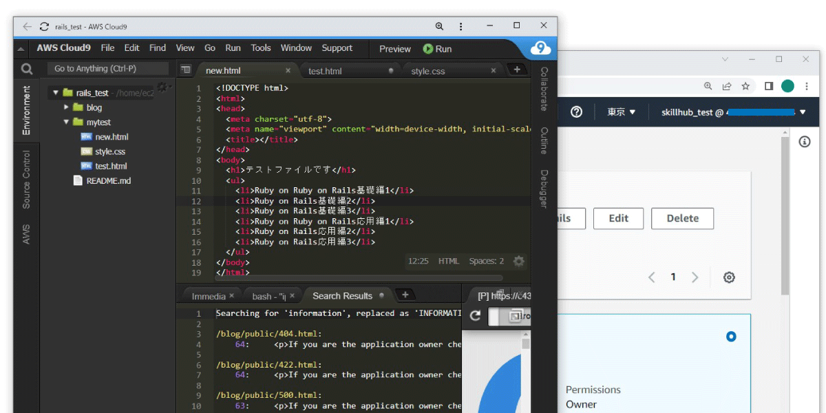Reload the Cloud9 preview pane
The width and height of the screenshot is (826, 413).
coord(475,316)
